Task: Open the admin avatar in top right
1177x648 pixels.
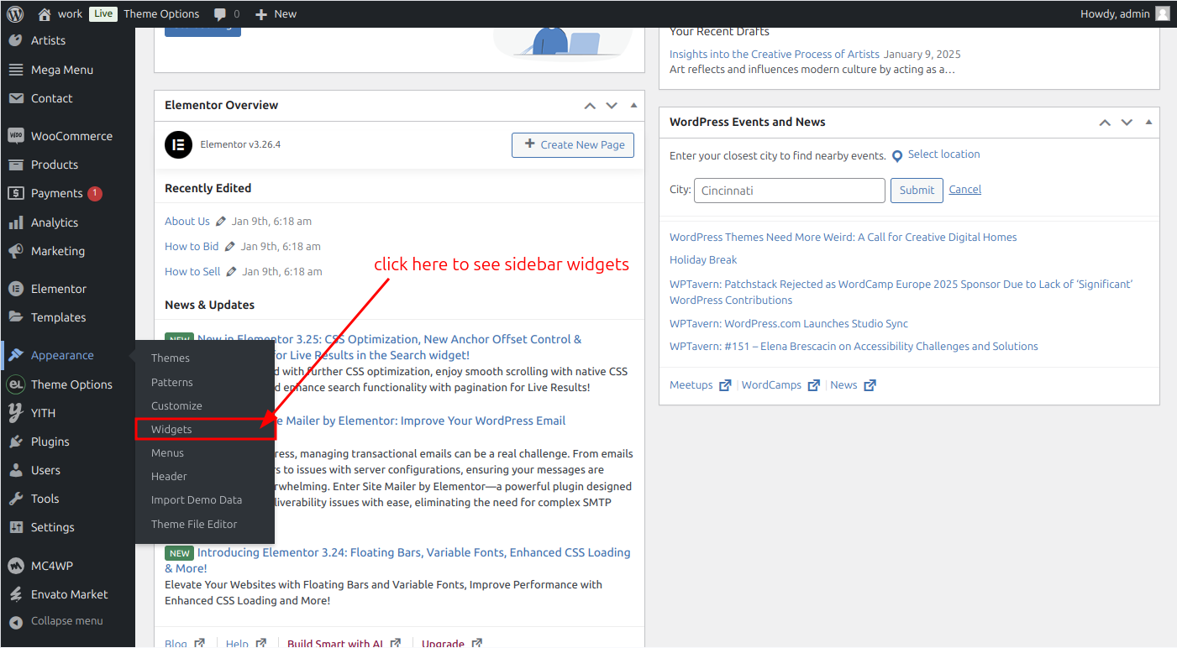Action: (x=1163, y=13)
